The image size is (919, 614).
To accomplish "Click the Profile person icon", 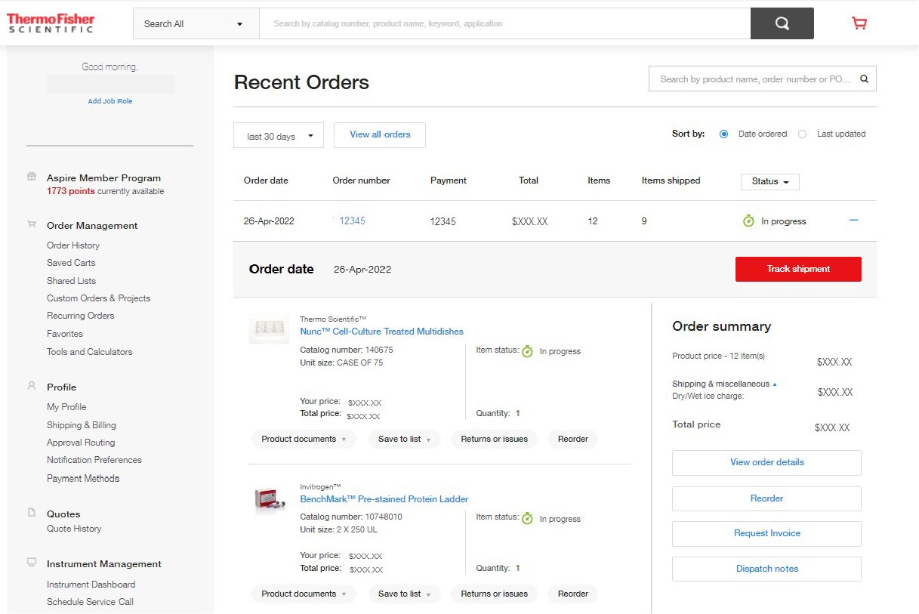I will [32, 386].
